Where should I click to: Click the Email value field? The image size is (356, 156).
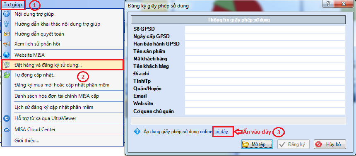point(265,96)
